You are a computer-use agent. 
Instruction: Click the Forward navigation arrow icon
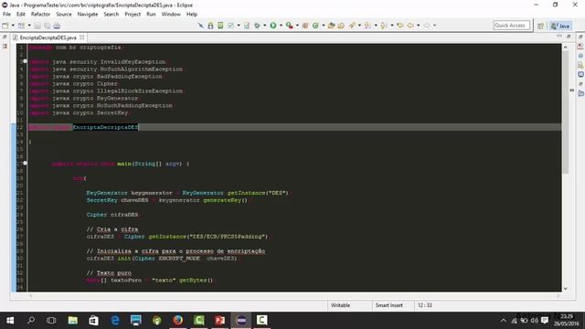(427, 26)
